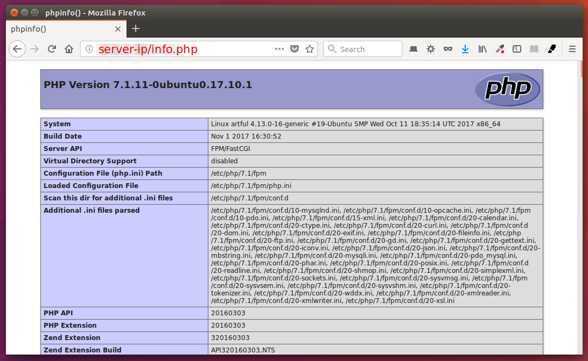Open the Firefox home page
Viewport: 588px width, 361px height.
tap(69, 49)
